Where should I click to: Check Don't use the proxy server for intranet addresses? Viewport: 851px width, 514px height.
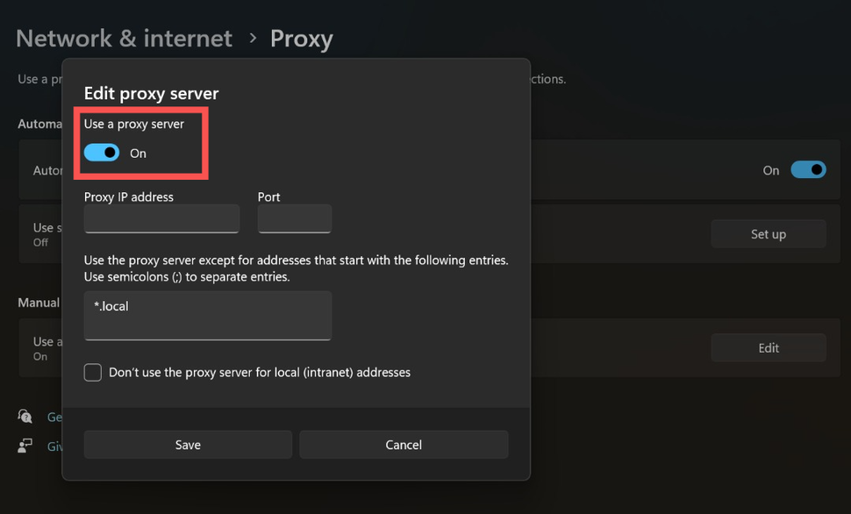(x=92, y=372)
